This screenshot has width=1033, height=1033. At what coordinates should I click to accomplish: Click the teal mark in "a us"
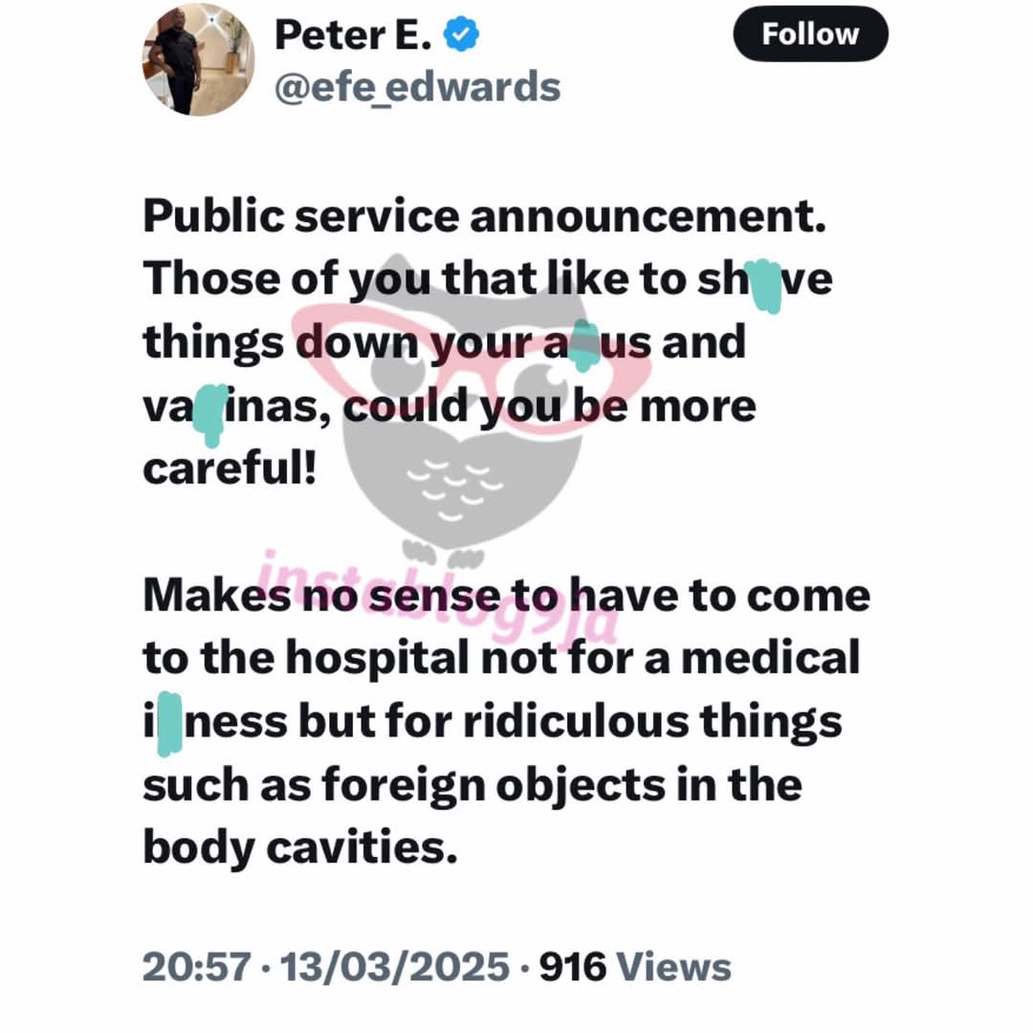pyautogui.click(x=583, y=346)
